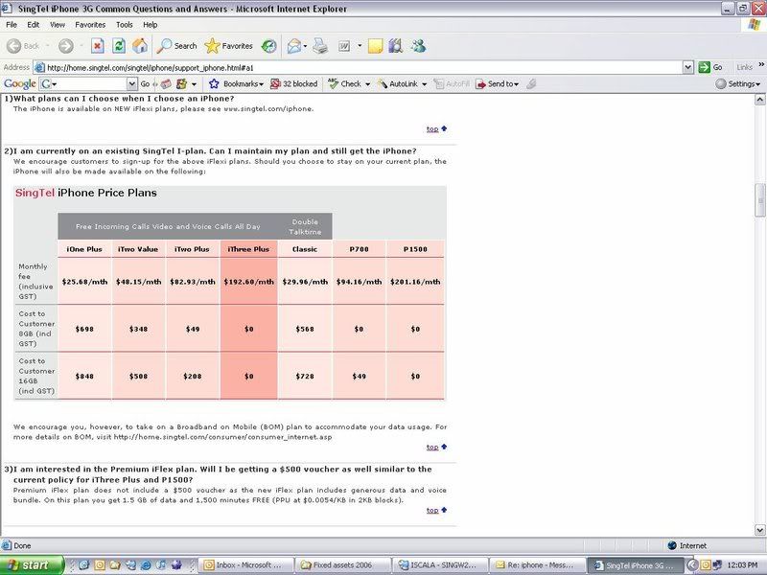Open Google toolbar Settings dropdown

738,84
